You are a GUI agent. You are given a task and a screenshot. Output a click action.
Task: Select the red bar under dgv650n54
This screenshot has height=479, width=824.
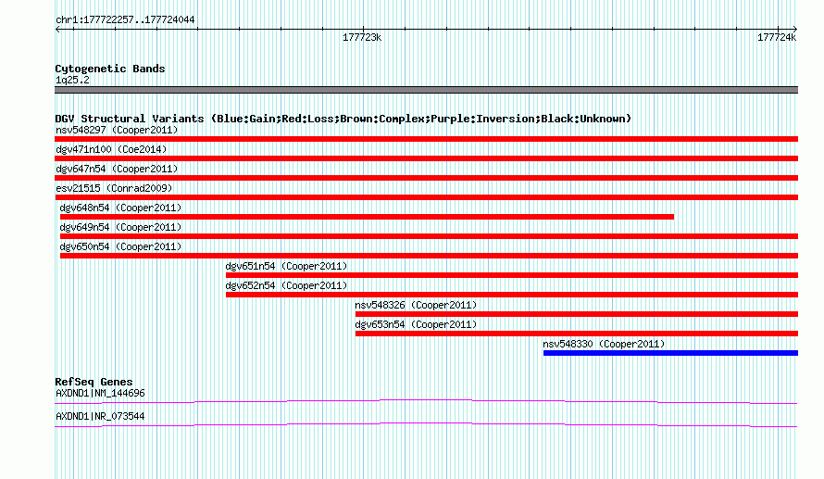429,256
